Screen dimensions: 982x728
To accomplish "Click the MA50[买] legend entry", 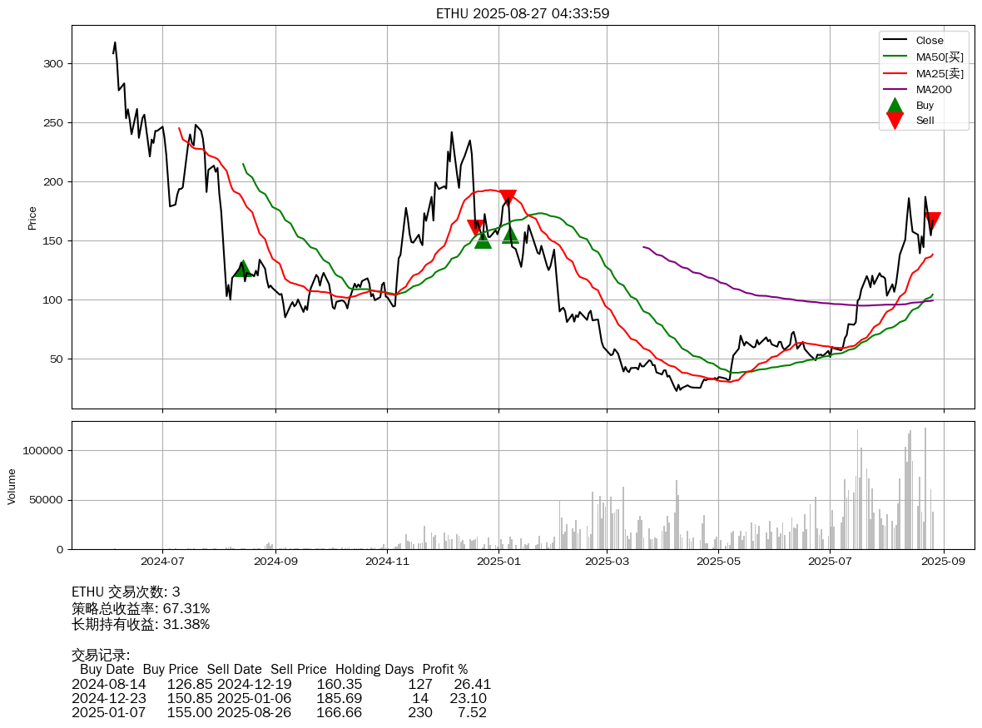I will coord(939,57).
